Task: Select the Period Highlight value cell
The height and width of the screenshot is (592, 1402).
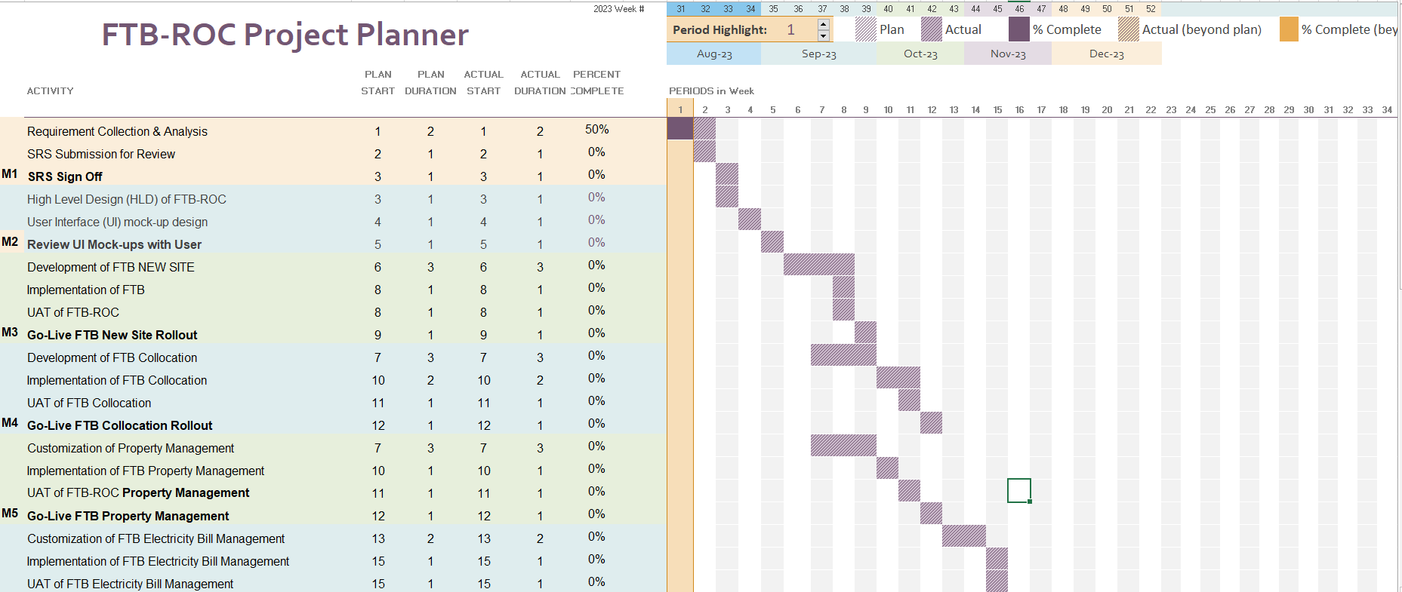Action: point(790,30)
